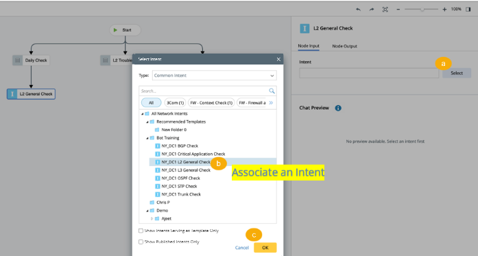Viewport: 478px width, 256px height.
Task: Select New Folder 0
Action: tap(174, 130)
